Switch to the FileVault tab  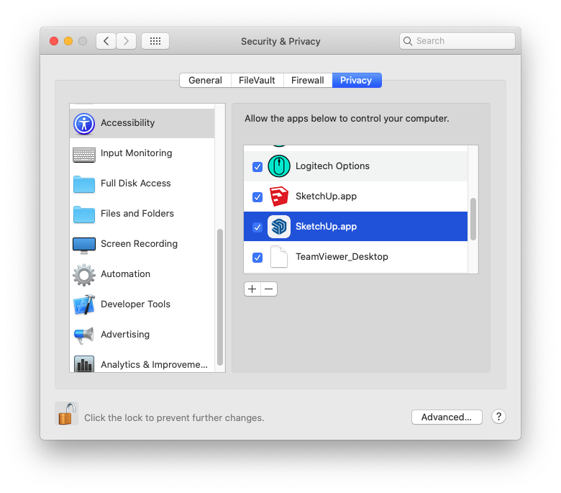257,80
